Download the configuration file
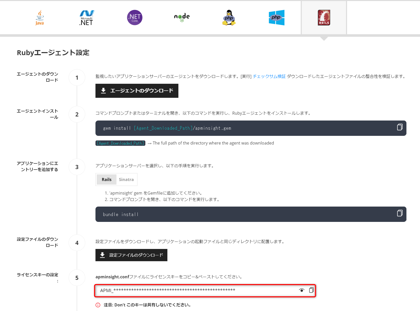420x311 pixels. click(x=131, y=255)
